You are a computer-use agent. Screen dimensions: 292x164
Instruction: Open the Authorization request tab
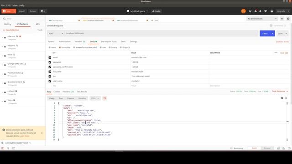point(65,41)
